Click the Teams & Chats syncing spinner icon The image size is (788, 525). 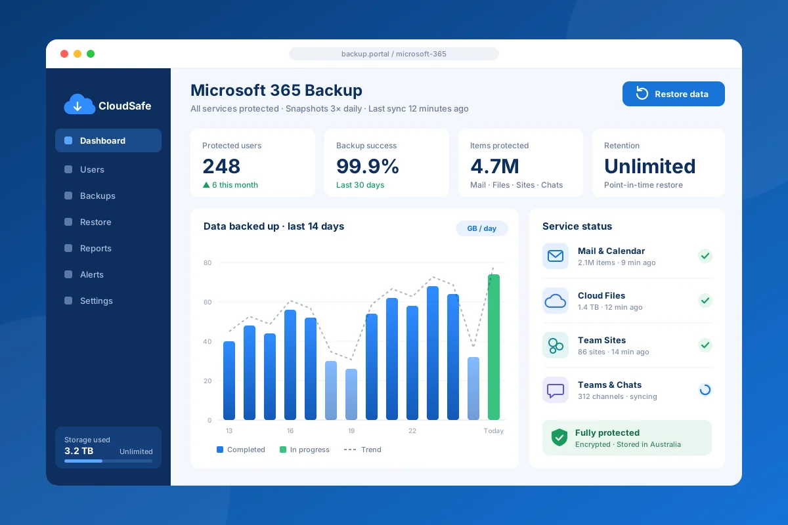(x=705, y=390)
